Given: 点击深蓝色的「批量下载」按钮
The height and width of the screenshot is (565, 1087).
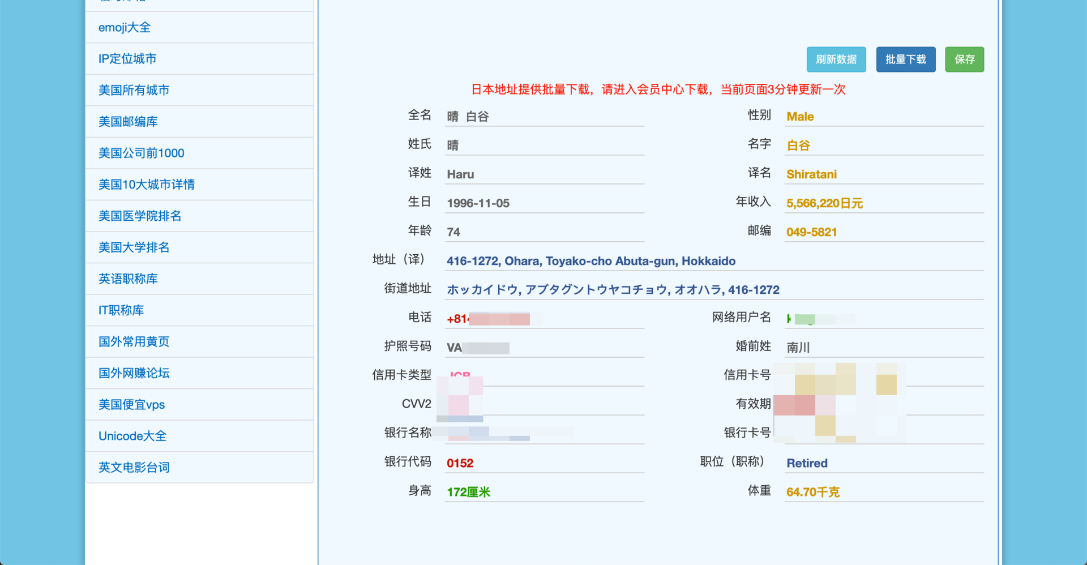Looking at the screenshot, I should click(x=906, y=59).
